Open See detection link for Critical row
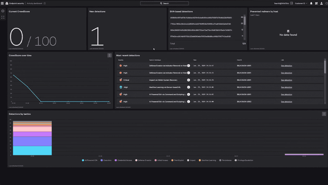328x185 pixels. point(286,80)
